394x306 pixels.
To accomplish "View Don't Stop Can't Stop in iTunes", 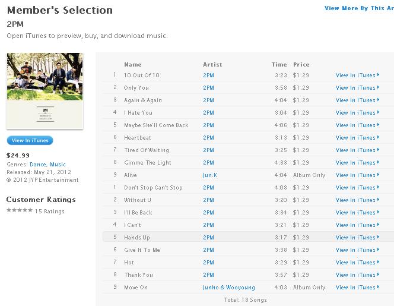I will point(357,188).
